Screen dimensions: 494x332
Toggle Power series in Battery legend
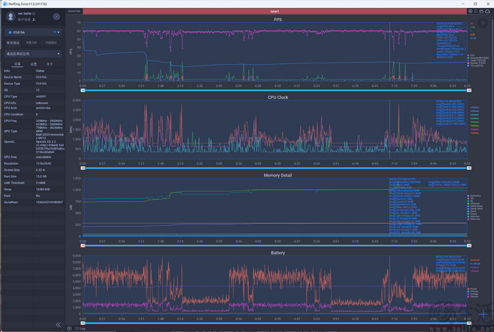point(472,289)
